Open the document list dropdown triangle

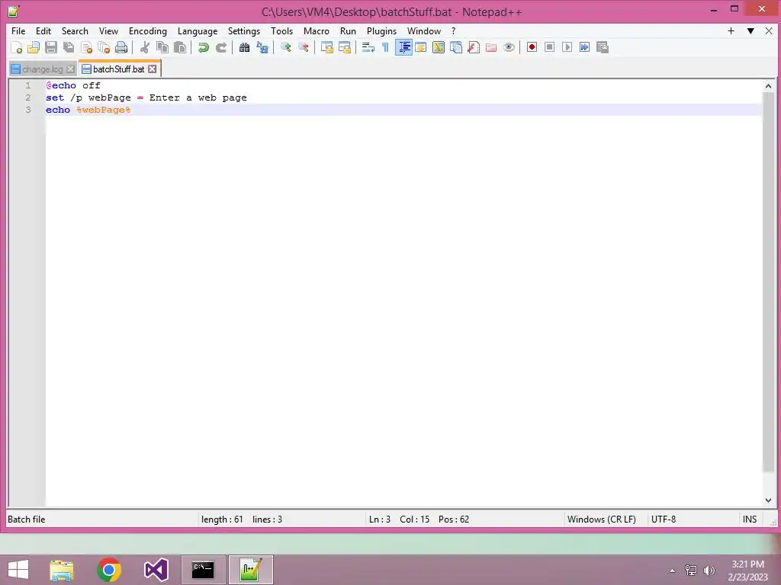click(x=750, y=30)
